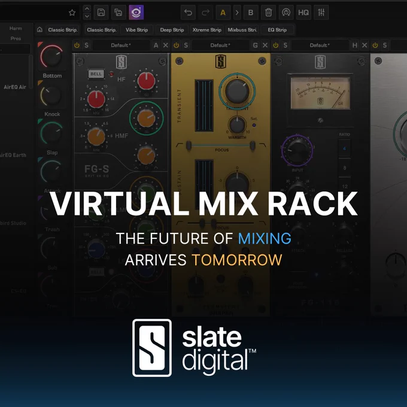Select AirEQ Air in the module browser

pyautogui.click(x=15, y=87)
